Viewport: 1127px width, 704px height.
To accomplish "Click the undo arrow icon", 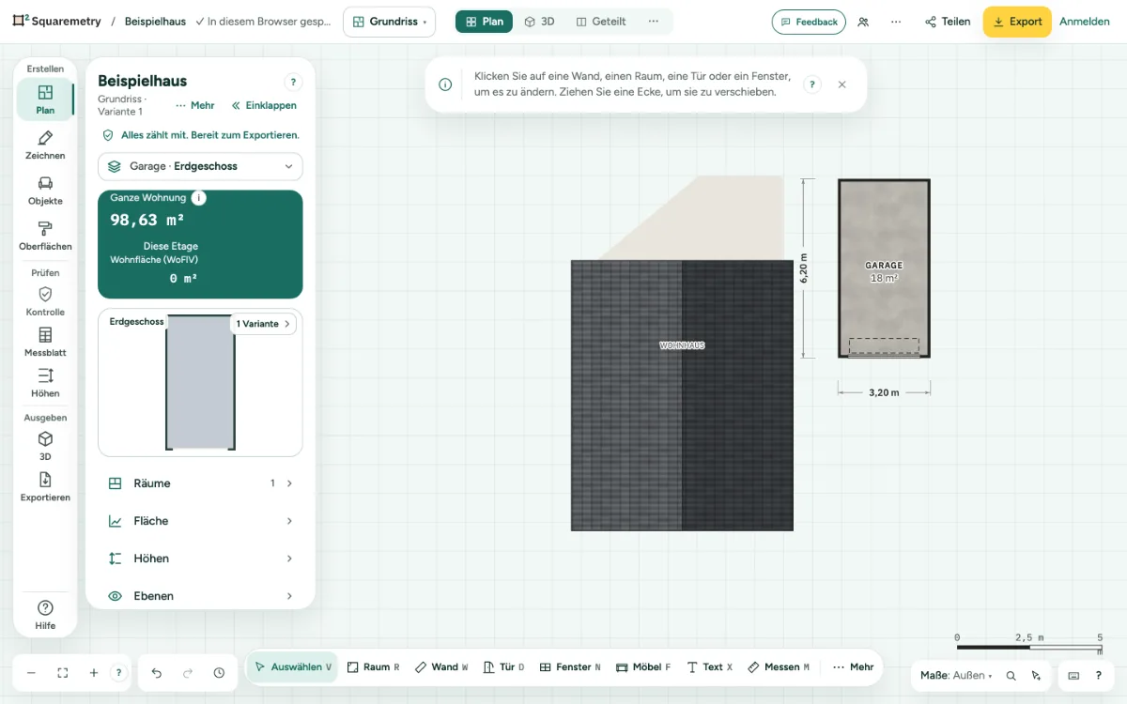I will 157,673.
